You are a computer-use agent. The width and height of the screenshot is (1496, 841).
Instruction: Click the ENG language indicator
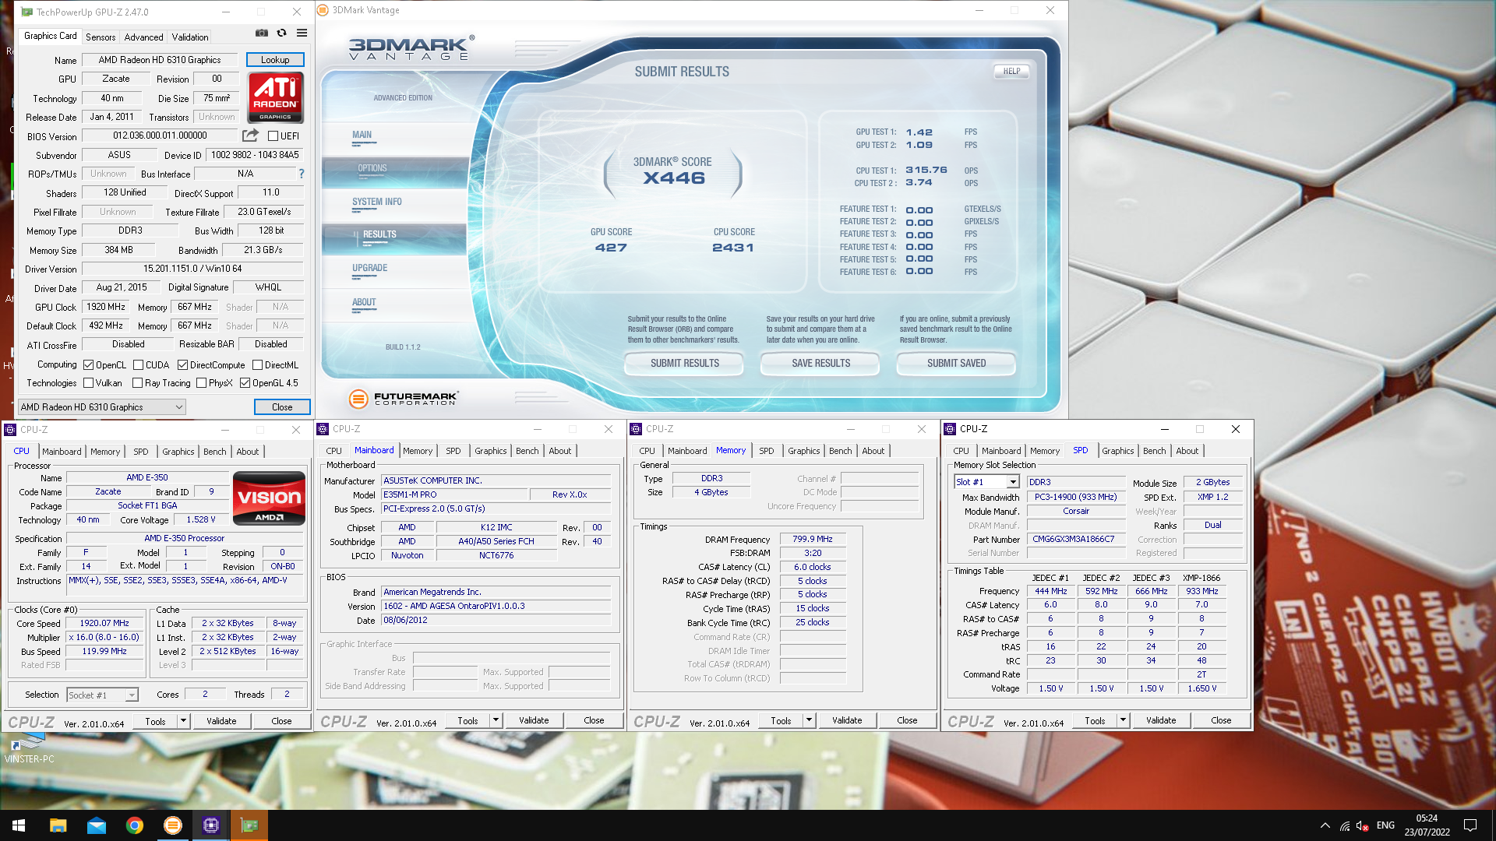[1385, 825]
